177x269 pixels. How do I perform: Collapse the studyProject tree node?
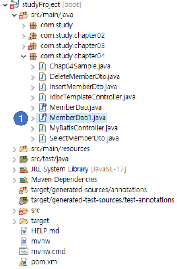coord(5,5)
